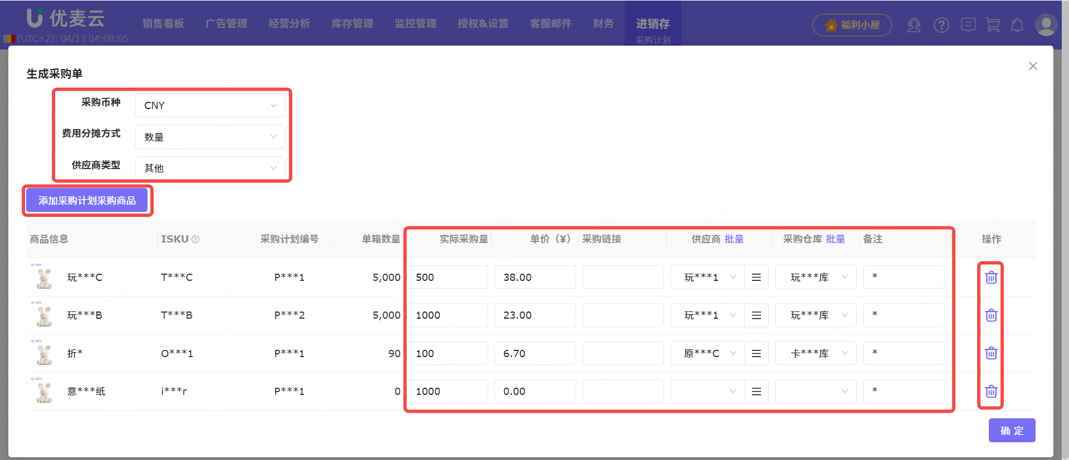The width and height of the screenshot is (1069, 460).
Task: Open the 财务 menu
Action: click(x=604, y=23)
